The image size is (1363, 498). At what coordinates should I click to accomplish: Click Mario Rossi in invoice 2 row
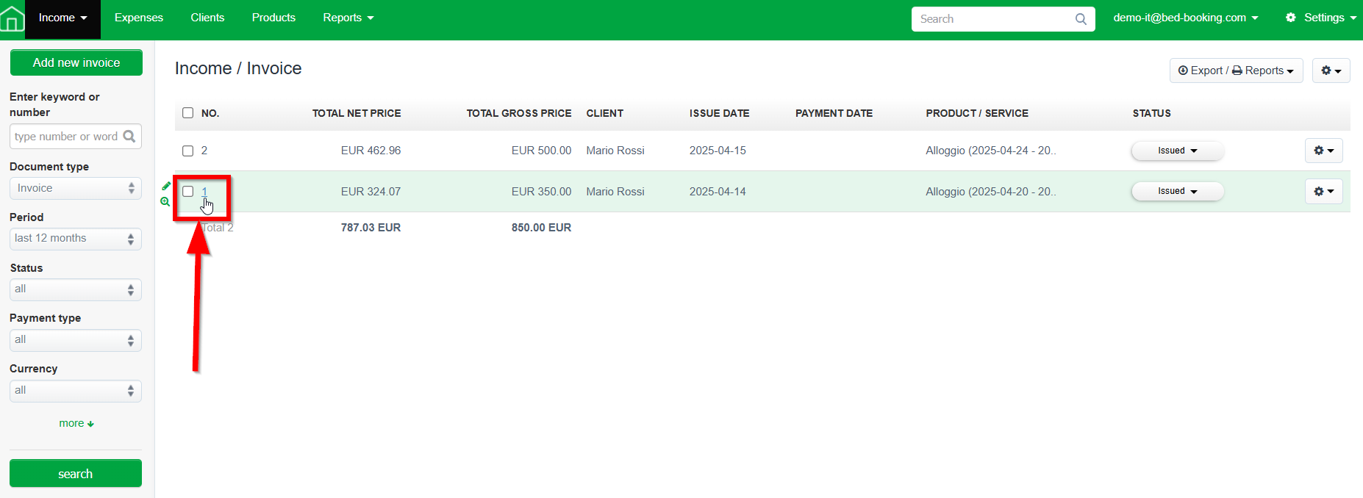[615, 151]
